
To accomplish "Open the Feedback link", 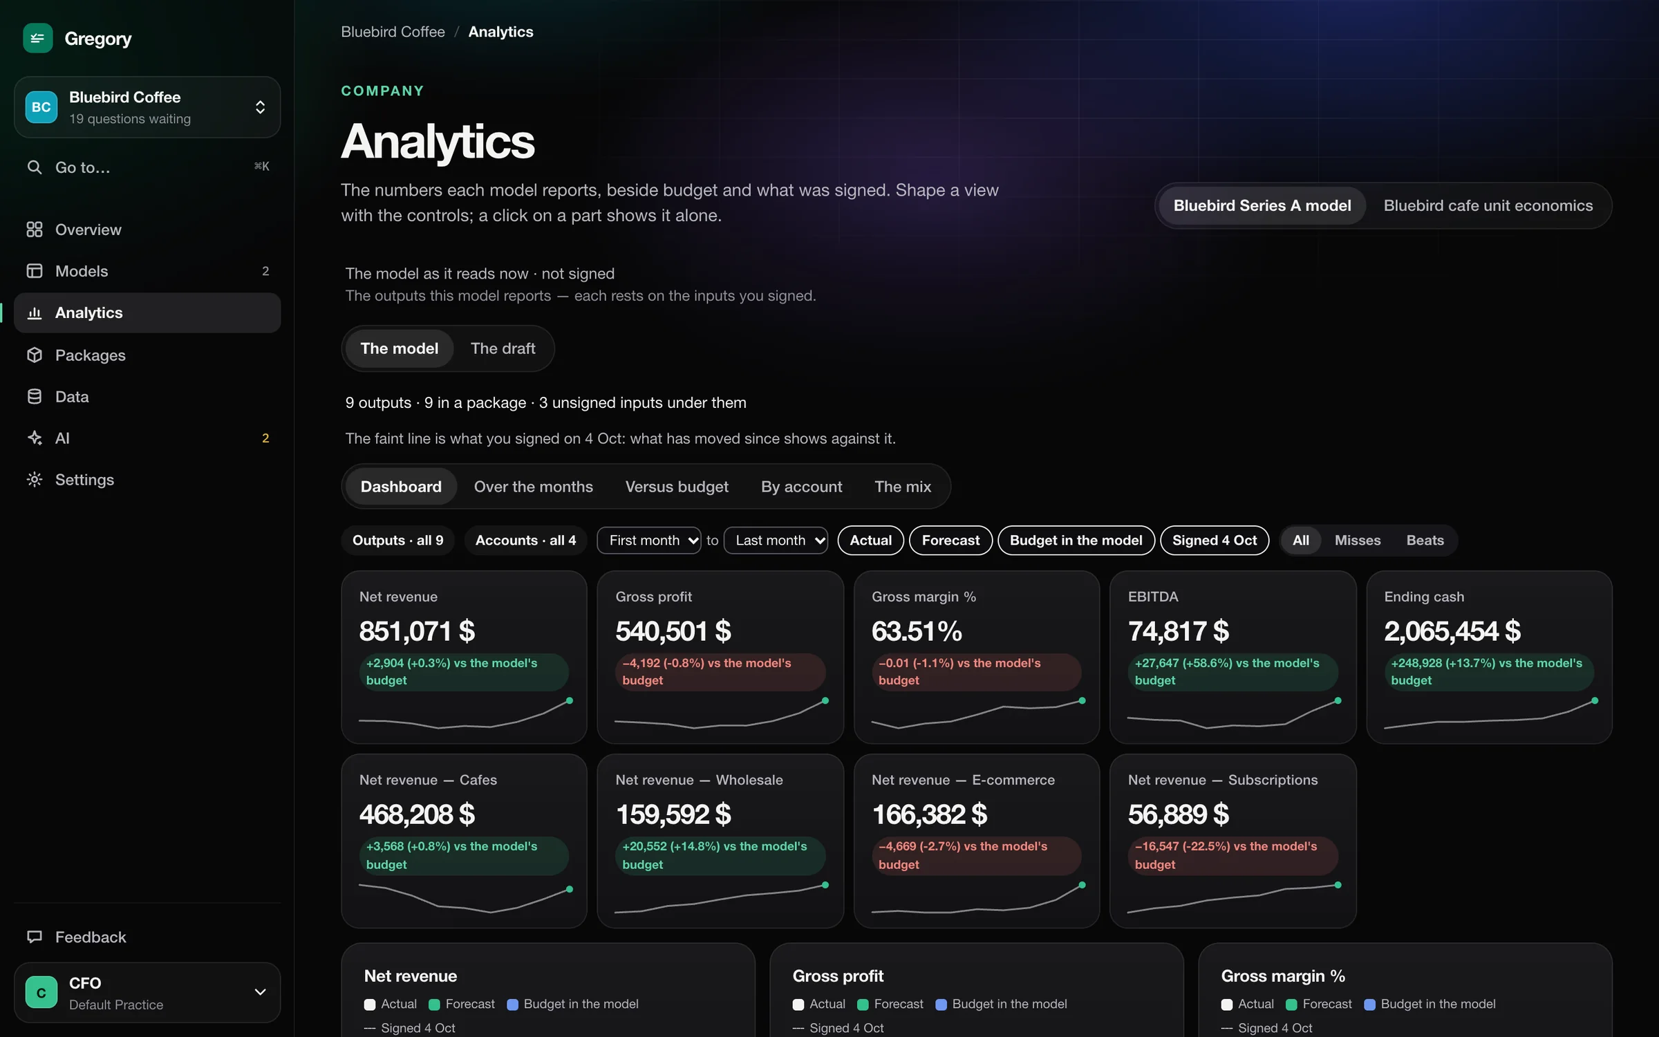I will click(147, 937).
